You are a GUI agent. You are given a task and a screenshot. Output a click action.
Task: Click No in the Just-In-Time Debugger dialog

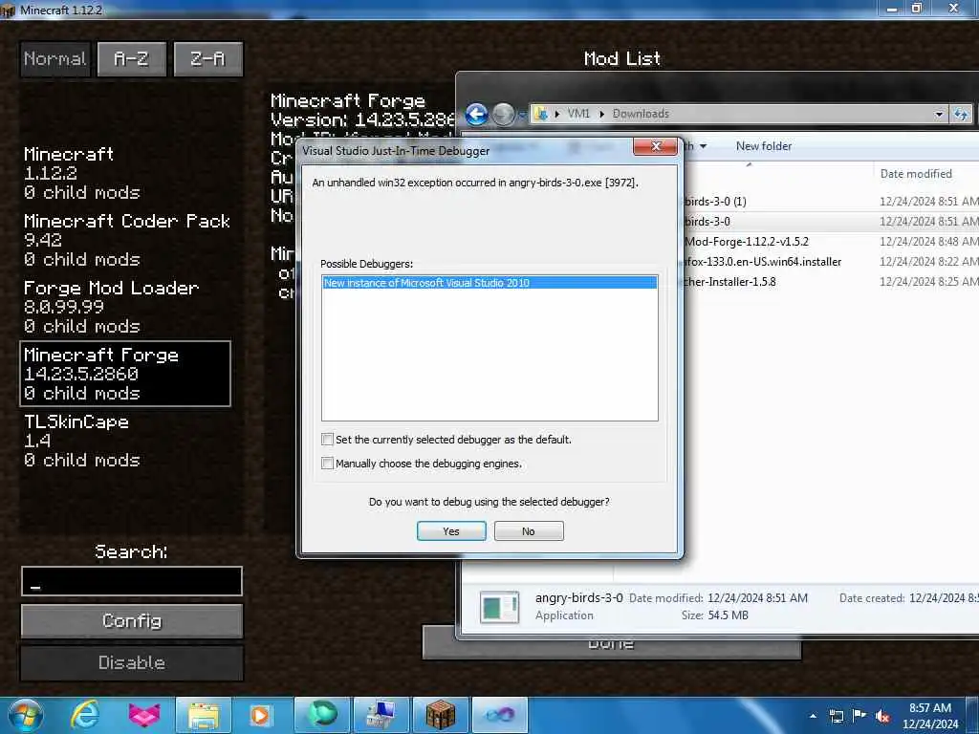click(528, 531)
